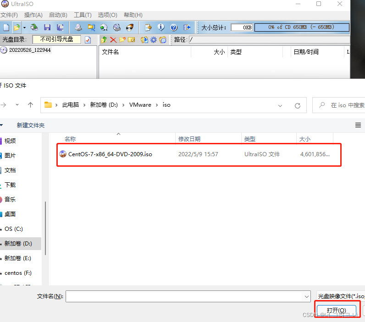The image size is (365, 322).
Task: Open 桌面 in the navigation pane
Action: point(10,214)
